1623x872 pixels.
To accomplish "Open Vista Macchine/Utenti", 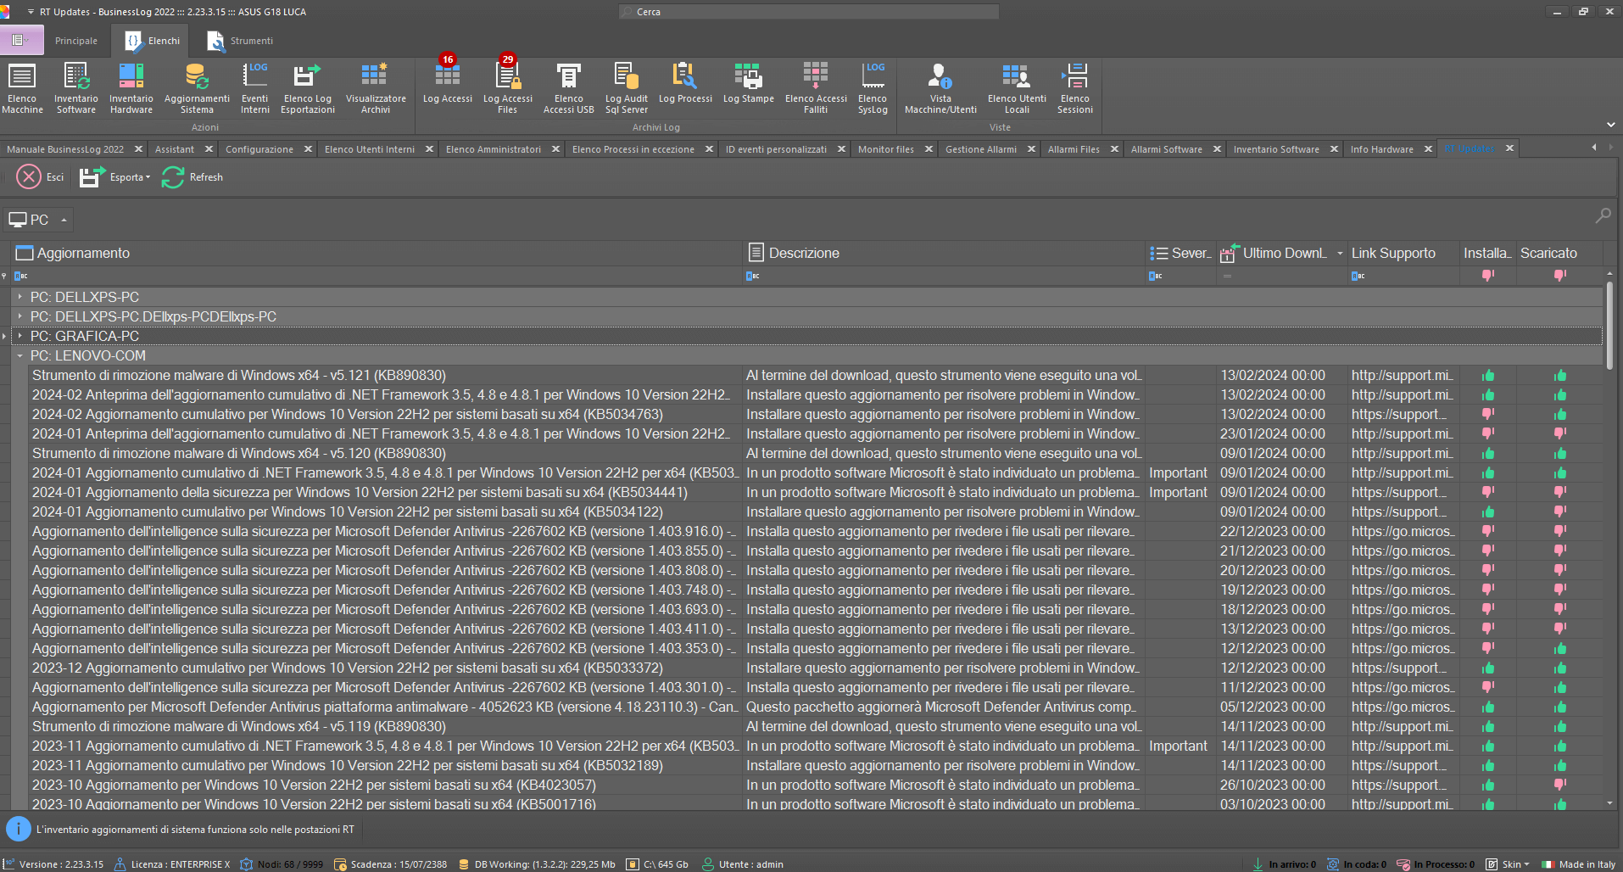I will pyautogui.click(x=940, y=88).
